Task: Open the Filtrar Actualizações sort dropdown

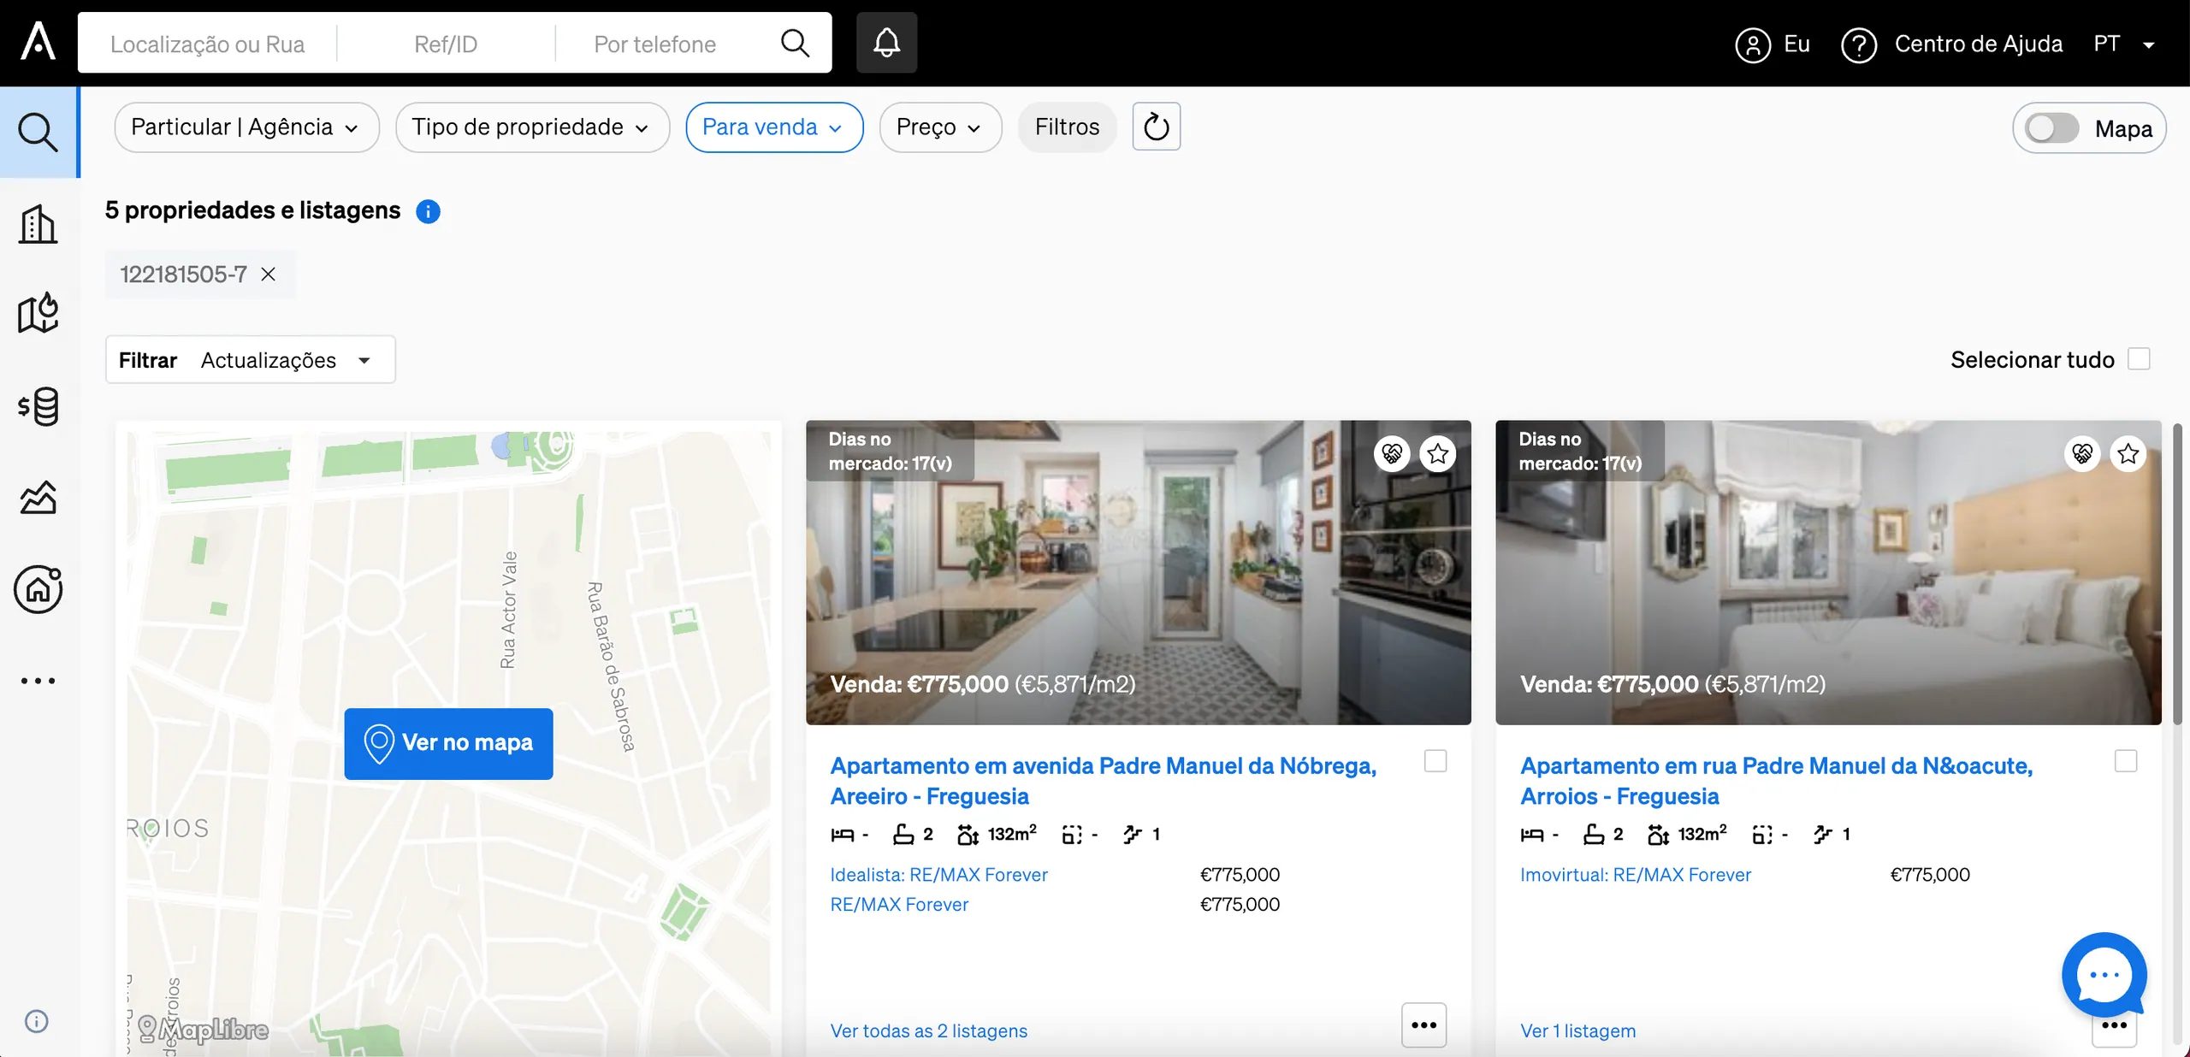Action: pos(251,360)
